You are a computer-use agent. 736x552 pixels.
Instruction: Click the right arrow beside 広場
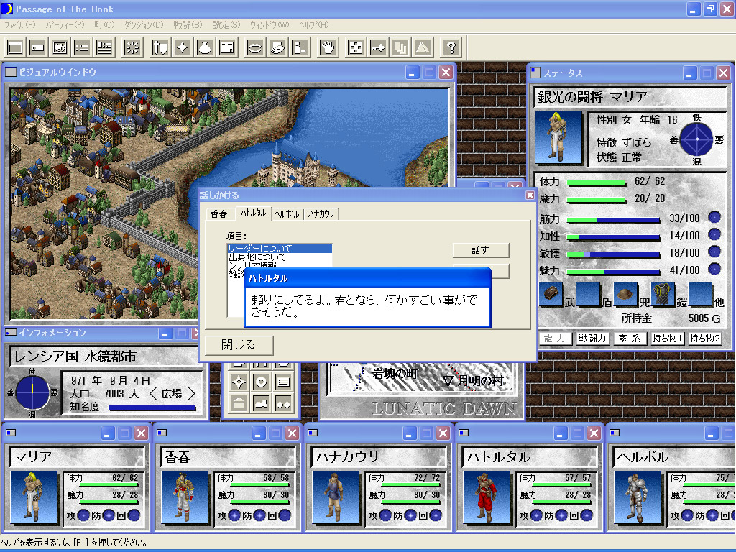(191, 394)
